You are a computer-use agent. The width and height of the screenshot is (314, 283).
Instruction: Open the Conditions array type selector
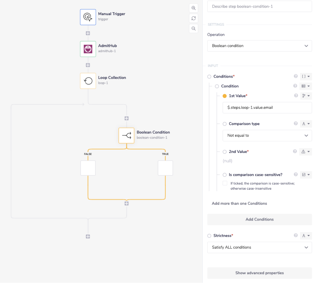(306, 76)
